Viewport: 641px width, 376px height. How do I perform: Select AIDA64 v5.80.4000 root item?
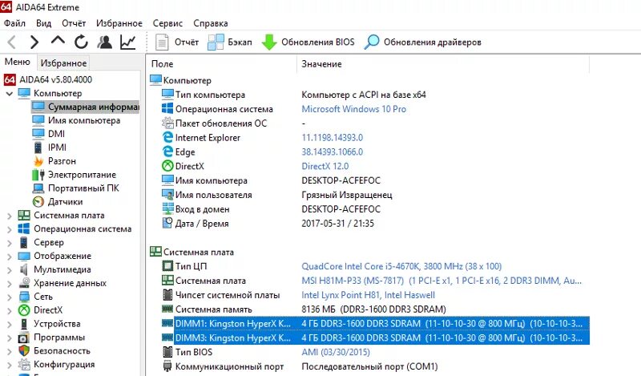(48, 79)
